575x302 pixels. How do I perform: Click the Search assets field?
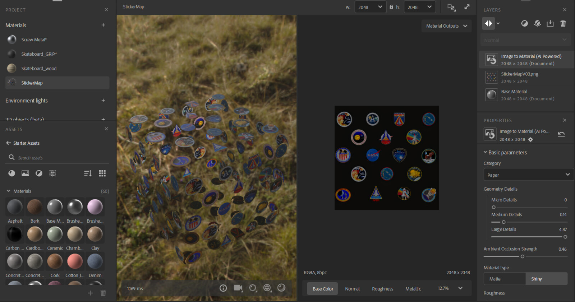[57, 158]
